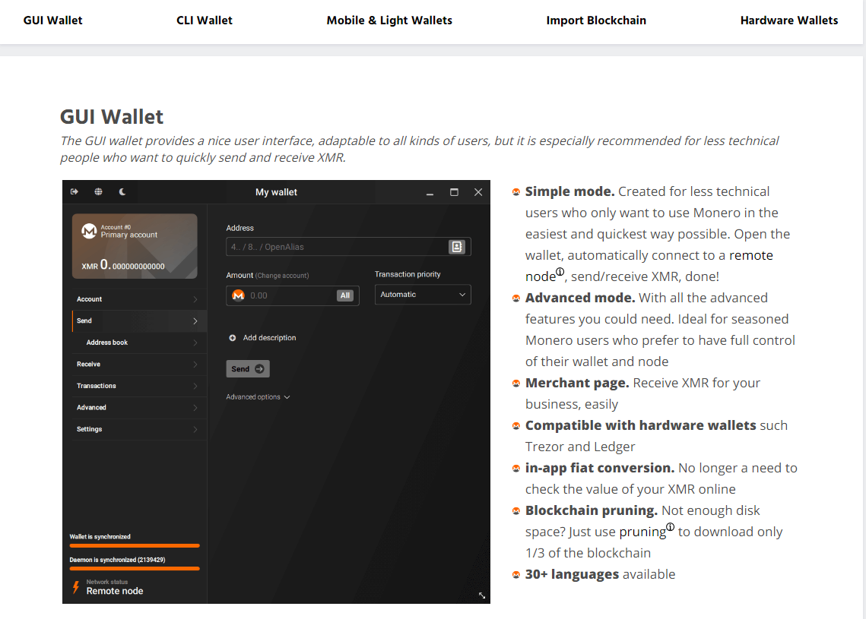Go to GUI Wallet navigation tab

click(x=52, y=21)
